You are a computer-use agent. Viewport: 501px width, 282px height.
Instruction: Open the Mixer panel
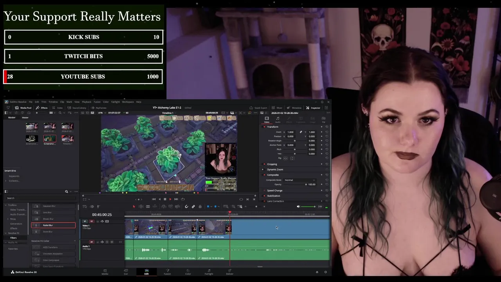tap(278, 108)
